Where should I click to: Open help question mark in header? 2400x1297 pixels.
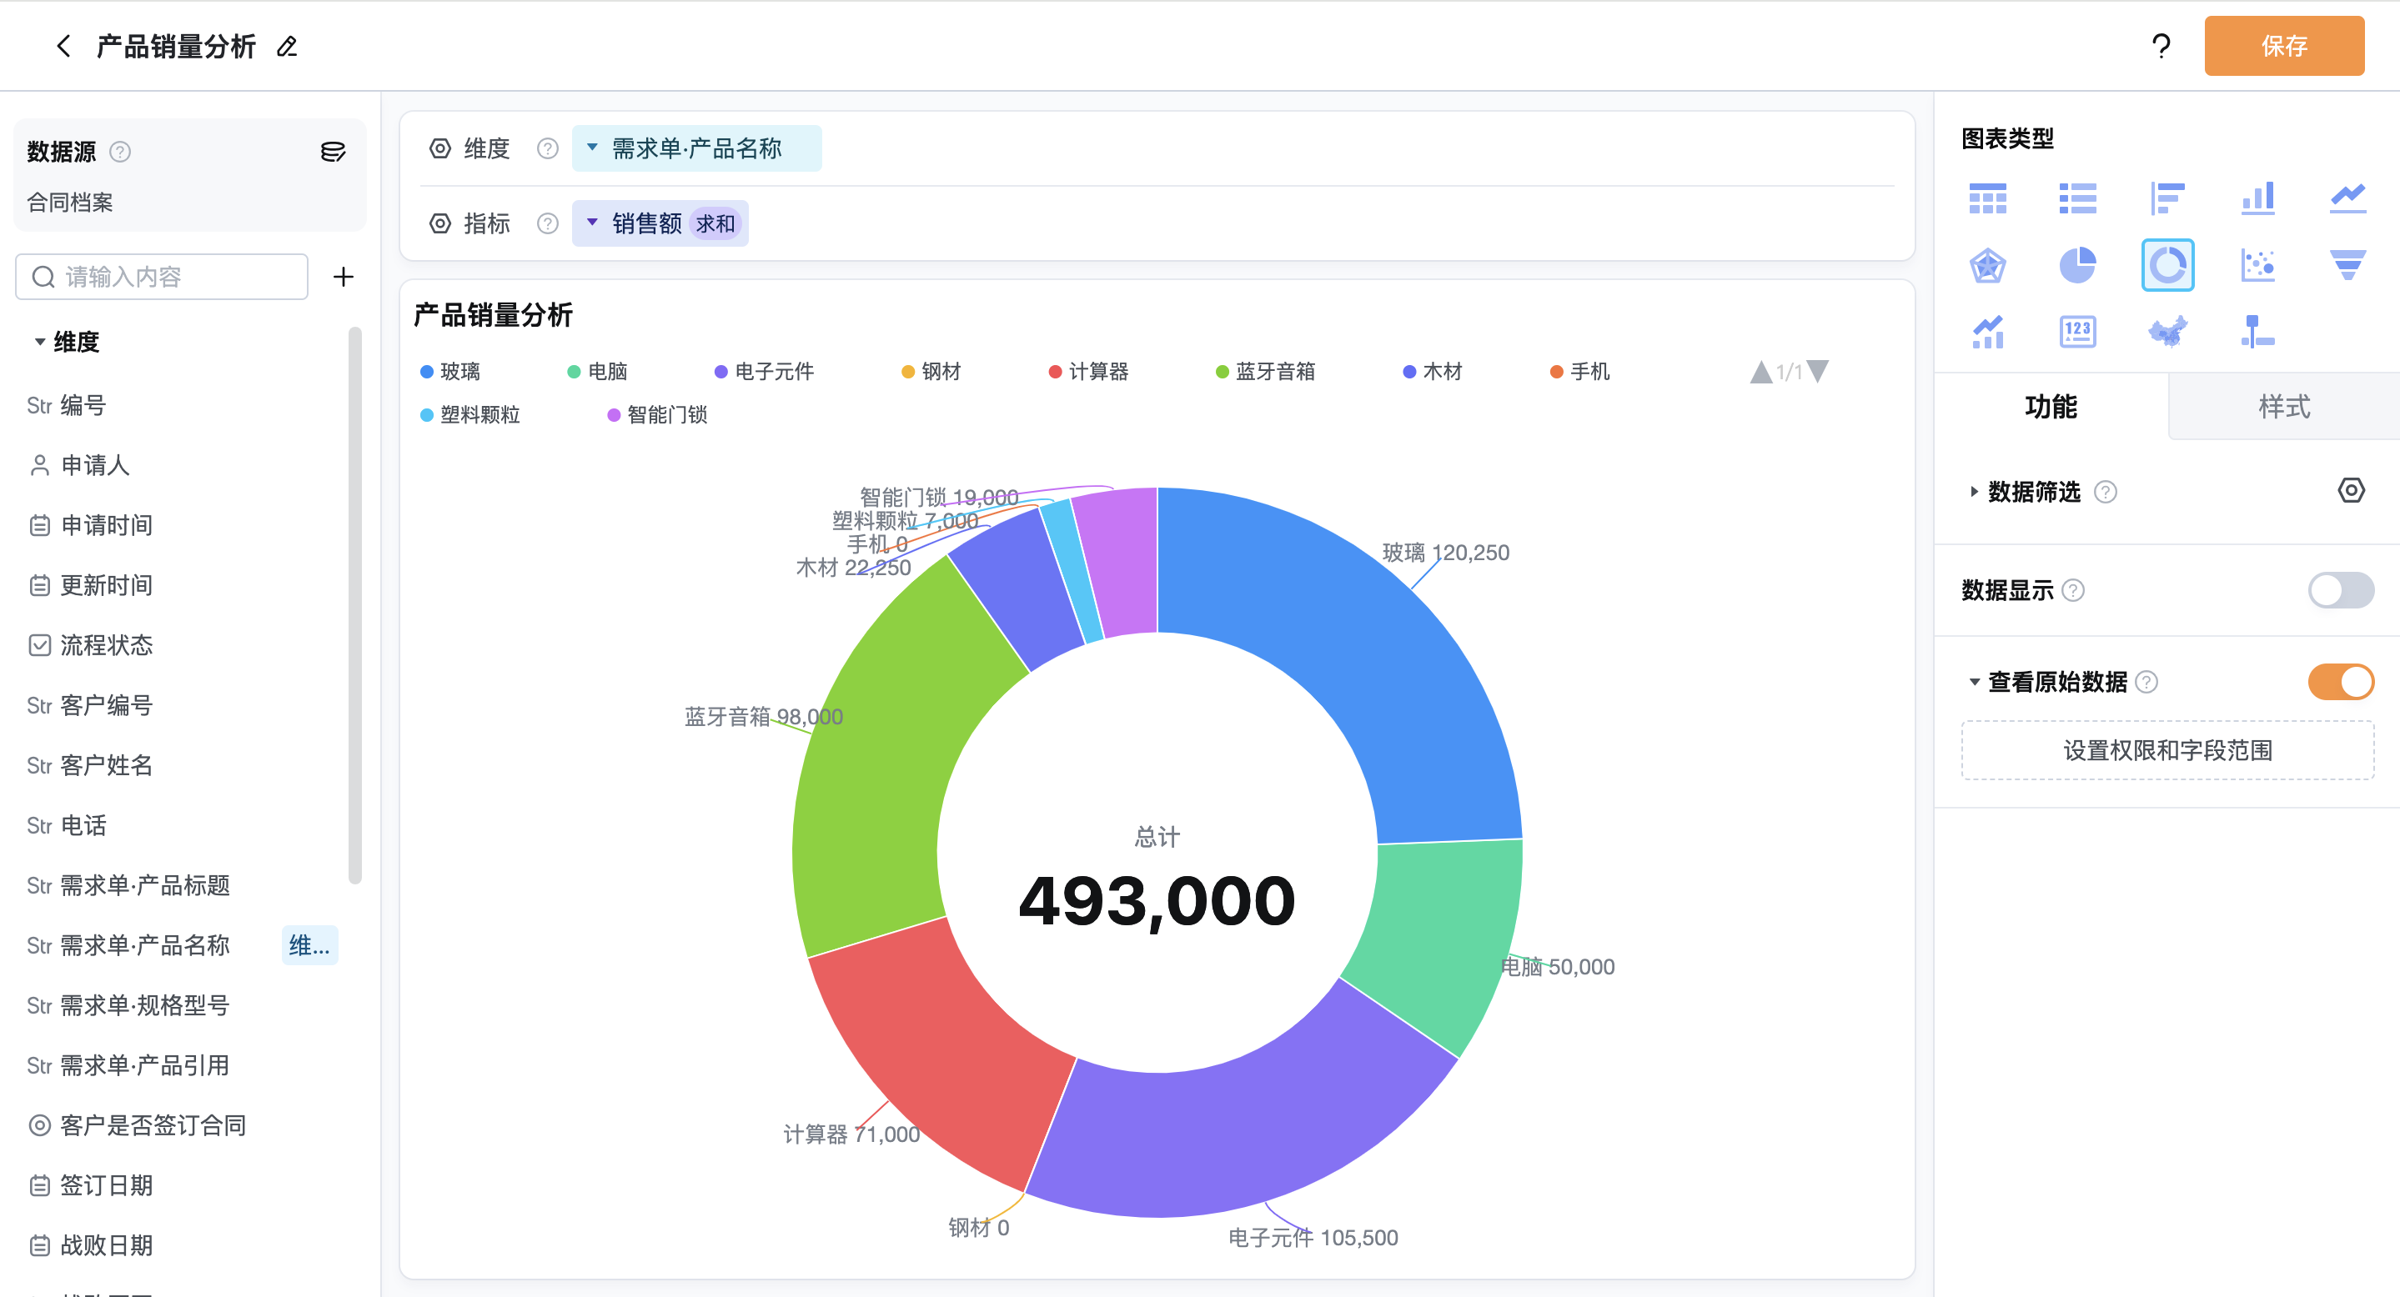[x=2161, y=46]
